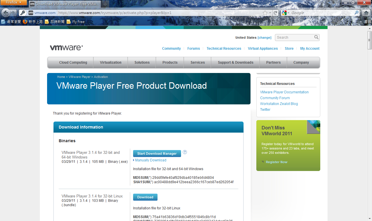This screenshot has width=372, height=221.
Task: Open the Virtual Appliances link
Action: click(263, 49)
